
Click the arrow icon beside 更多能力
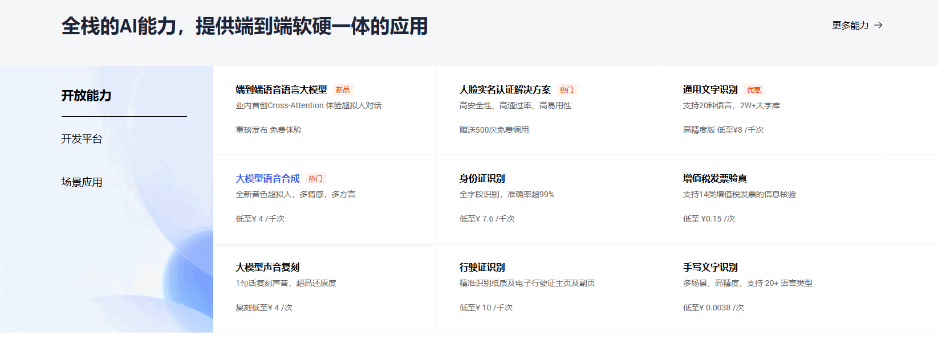(878, 25)
